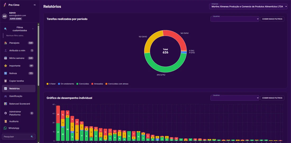Click the Rotinas badge 173
Viewport: 291px width, 143px height.
[31, 73]
